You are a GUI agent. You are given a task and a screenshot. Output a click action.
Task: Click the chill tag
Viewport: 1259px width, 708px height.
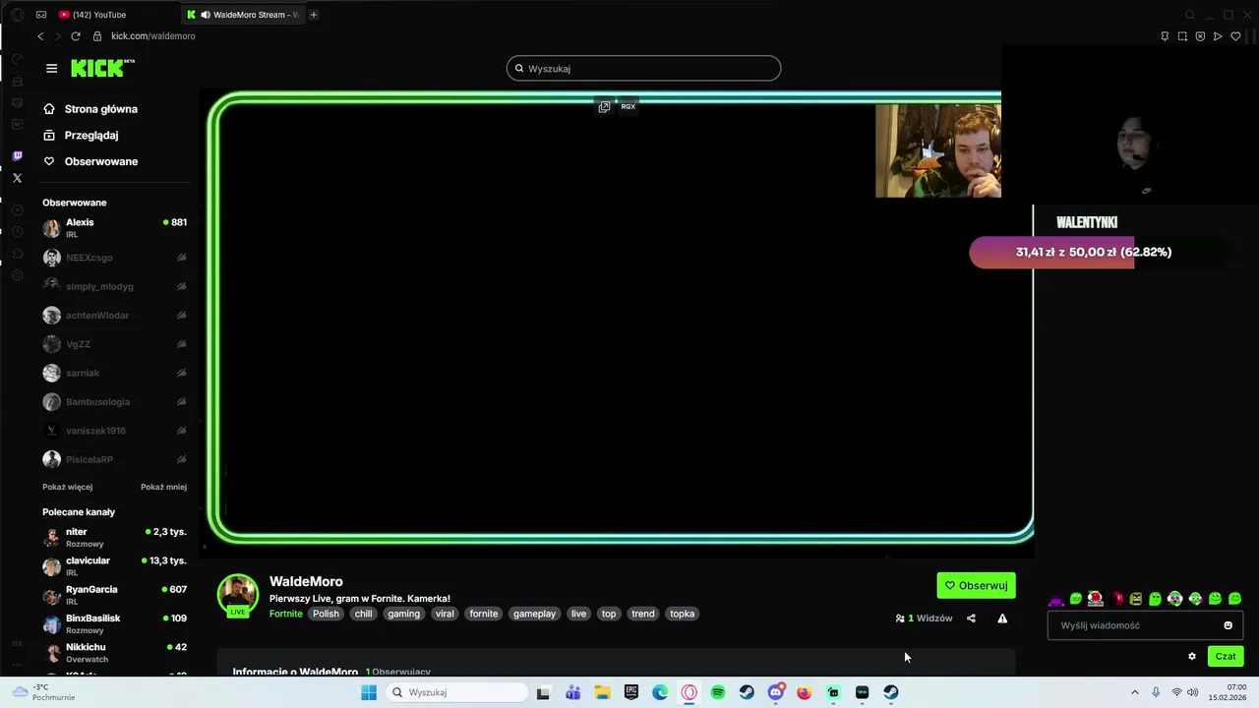(x=364, y=614)
